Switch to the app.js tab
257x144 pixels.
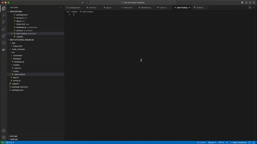click(108, 8)
